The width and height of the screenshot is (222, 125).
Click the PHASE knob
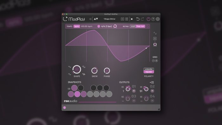(x=107, y=70)
